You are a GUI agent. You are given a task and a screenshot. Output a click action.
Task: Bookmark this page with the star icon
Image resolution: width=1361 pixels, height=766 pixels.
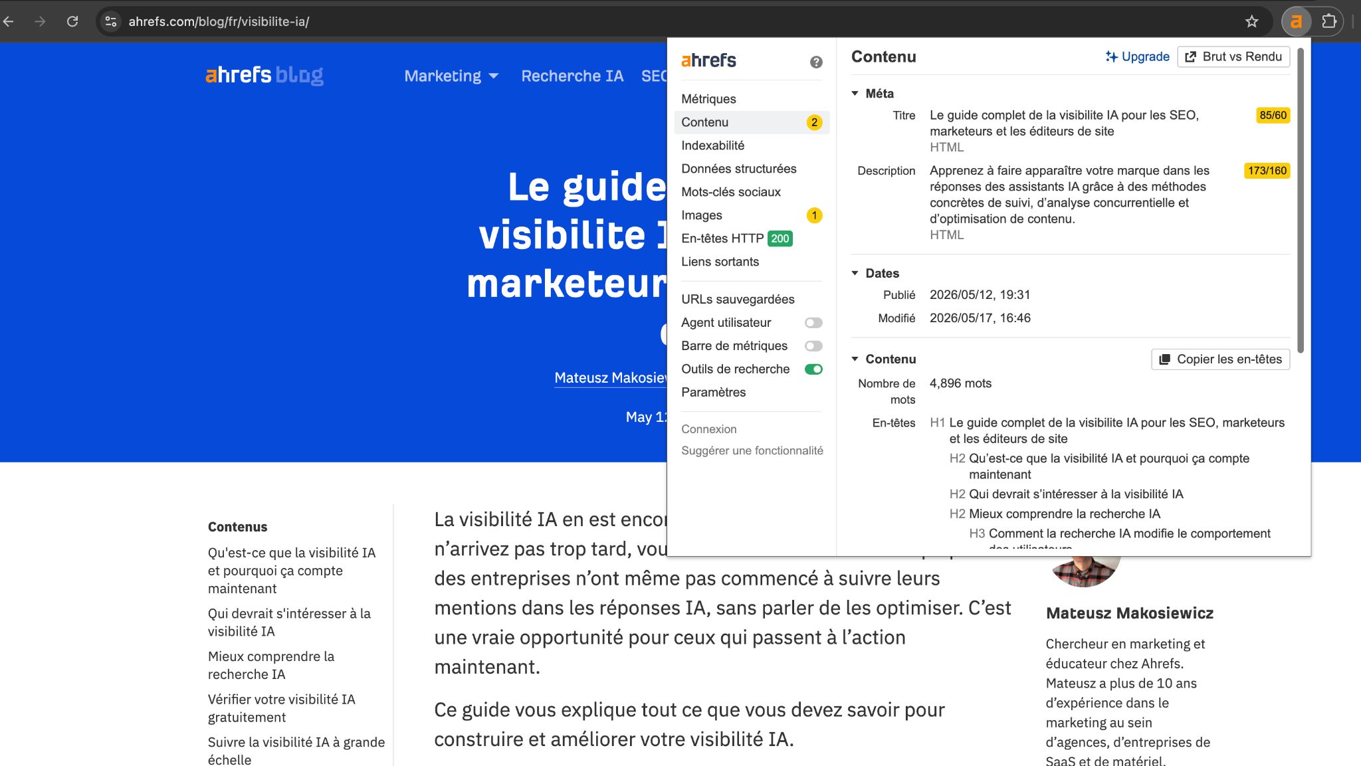coord(1252,21)
